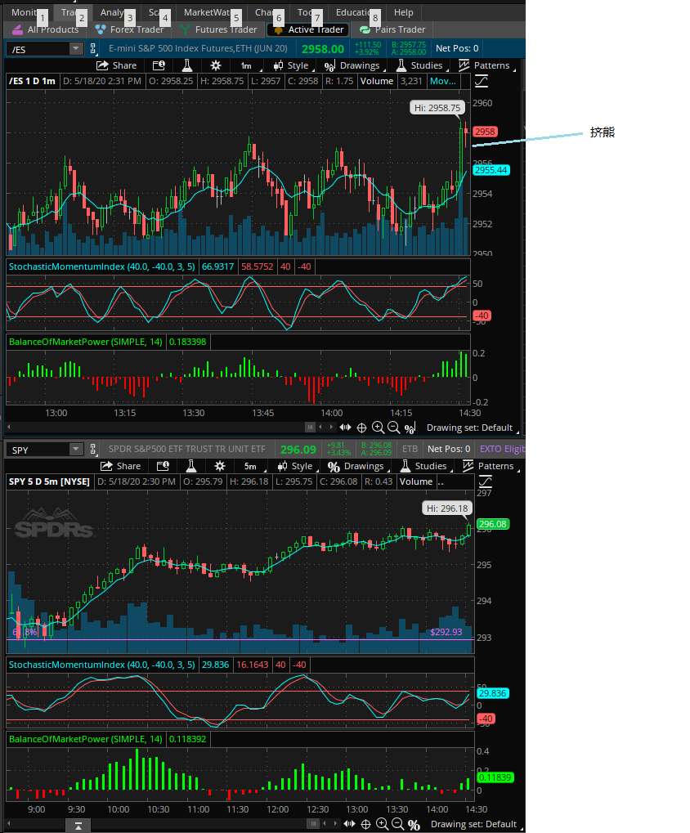Click the symbol link icon beside /ES
This screenshot has width=690, height=833.
point(93,49)
